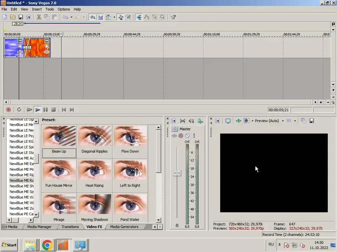337x252 pixels.
Task: Open Video Output FX icon
Action: click(x=238, y=121)
